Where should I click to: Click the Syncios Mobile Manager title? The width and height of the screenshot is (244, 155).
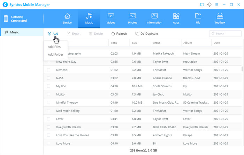point(30,5)
